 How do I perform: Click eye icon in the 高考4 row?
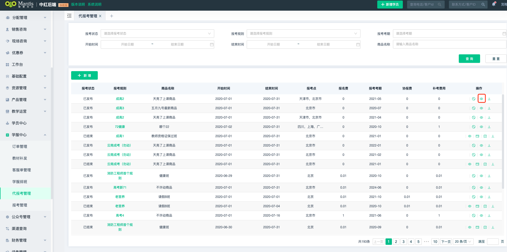tap(481, 216)
